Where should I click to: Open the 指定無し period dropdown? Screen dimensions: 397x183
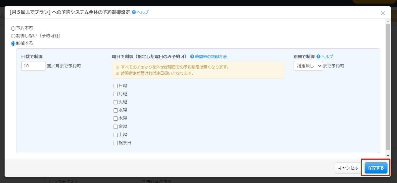tap(308, 66)
